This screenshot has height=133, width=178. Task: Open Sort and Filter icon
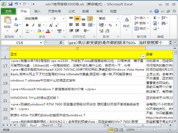click(x=163, y=18)
